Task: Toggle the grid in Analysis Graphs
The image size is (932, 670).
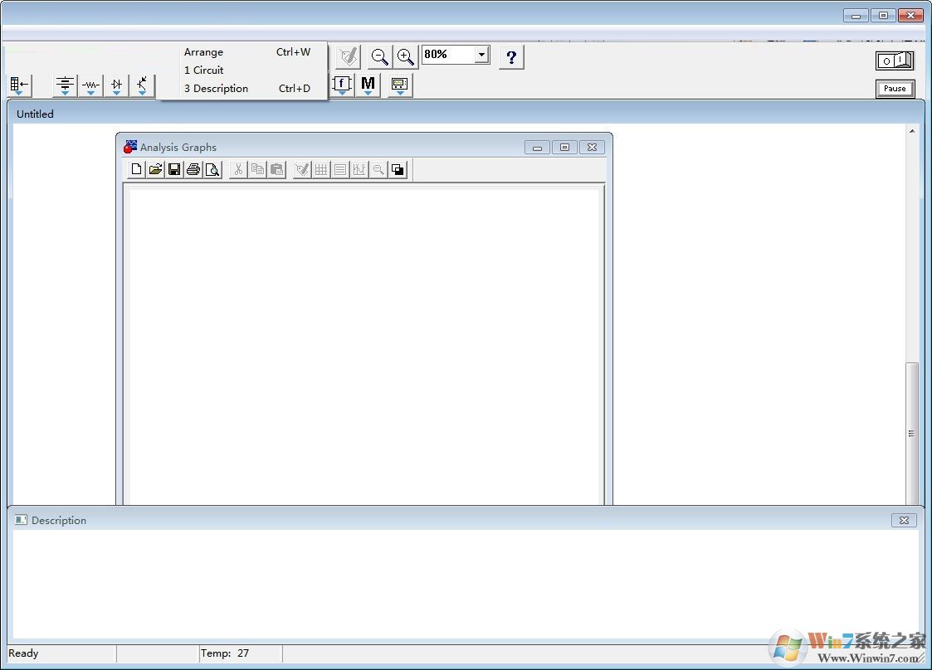Action: (x=321, y=169)
